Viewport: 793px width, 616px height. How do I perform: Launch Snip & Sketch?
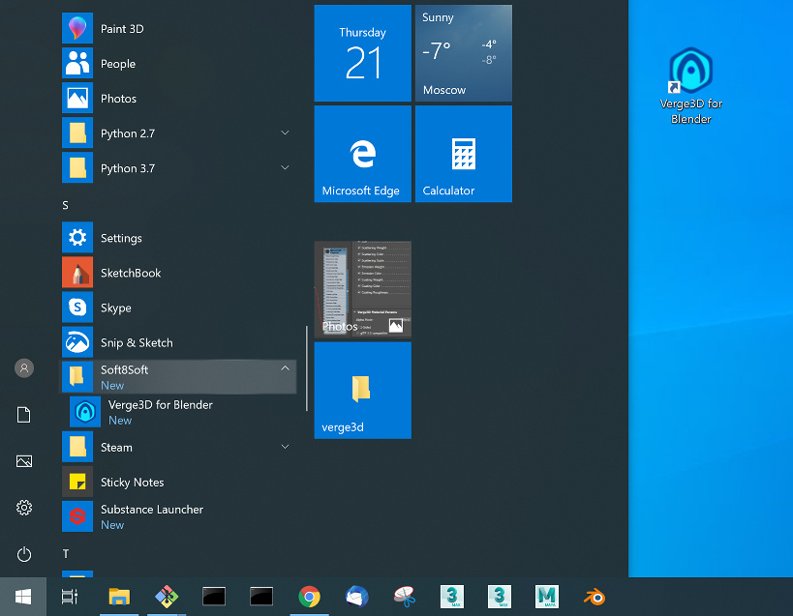click(x=178, y=342)
